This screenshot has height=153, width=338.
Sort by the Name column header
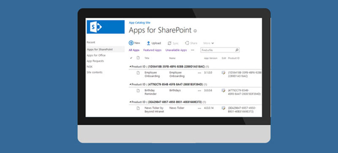172,58
